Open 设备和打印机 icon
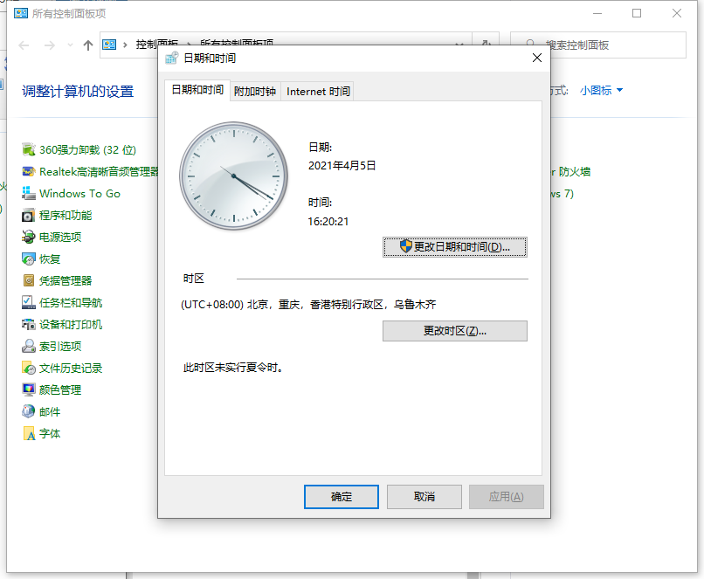This screenshot has width=704, height=579. tap(30, 325)
